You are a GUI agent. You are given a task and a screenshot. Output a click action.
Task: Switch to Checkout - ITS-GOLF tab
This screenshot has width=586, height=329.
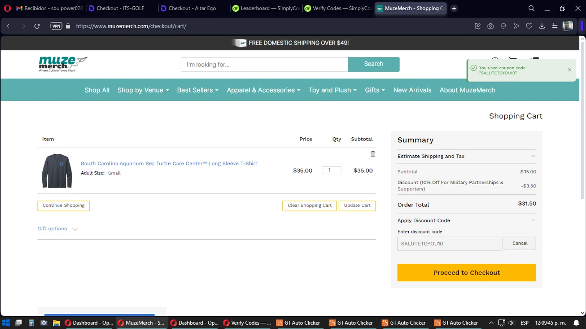tap(121, 8)
